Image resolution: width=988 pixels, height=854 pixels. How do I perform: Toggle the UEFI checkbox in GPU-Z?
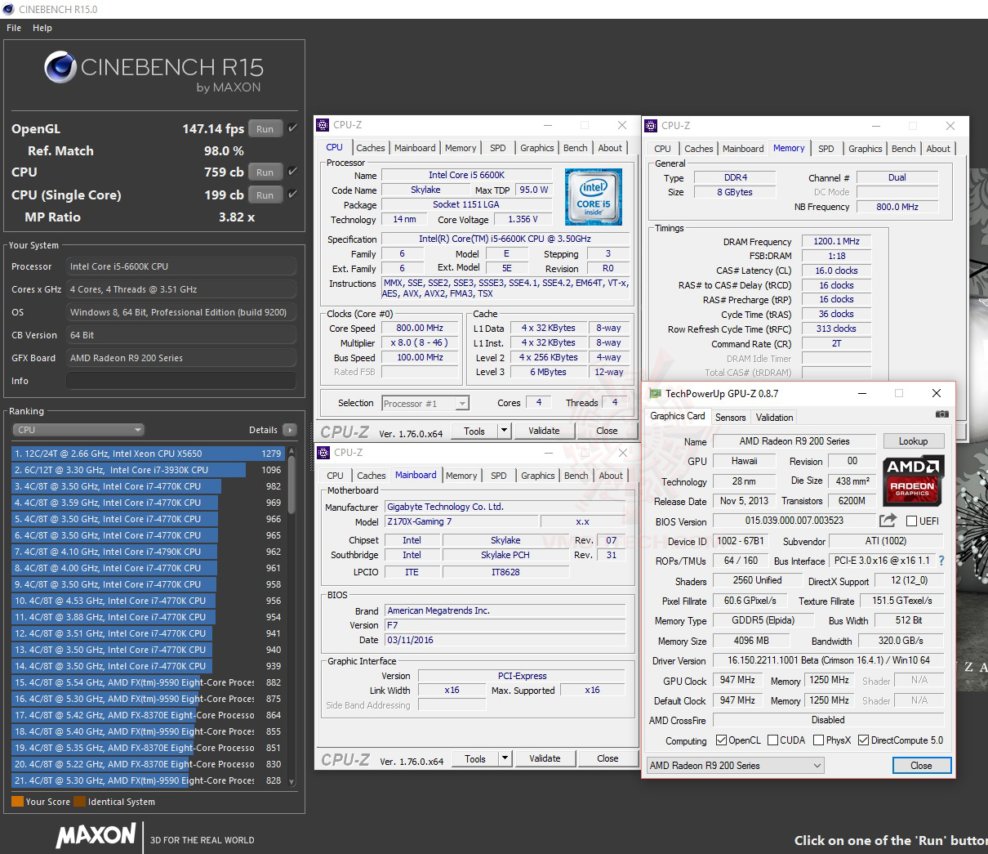pos(911,521)
